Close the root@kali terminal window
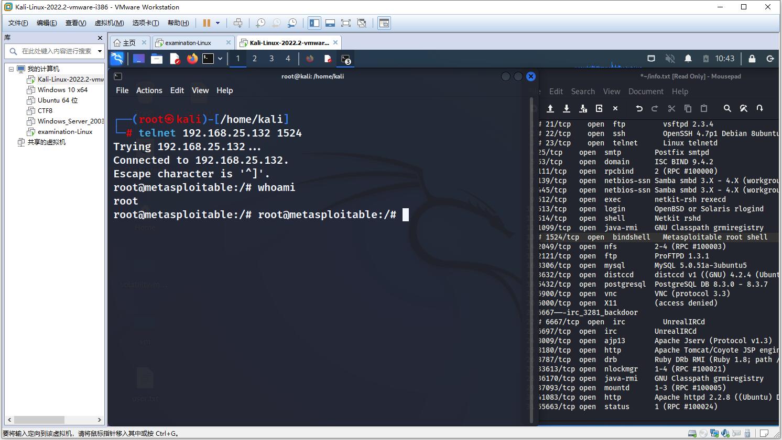 point(531,76)
